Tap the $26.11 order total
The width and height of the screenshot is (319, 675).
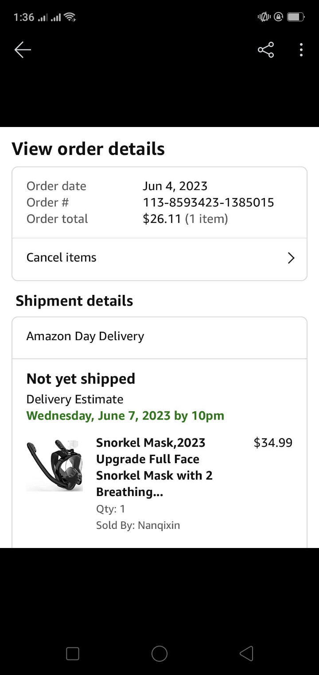tap(162, 219)
